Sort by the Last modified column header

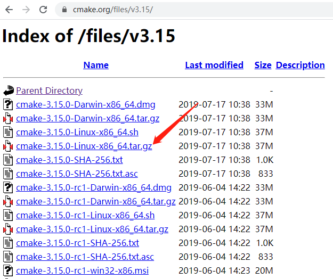tap(214, 65)
